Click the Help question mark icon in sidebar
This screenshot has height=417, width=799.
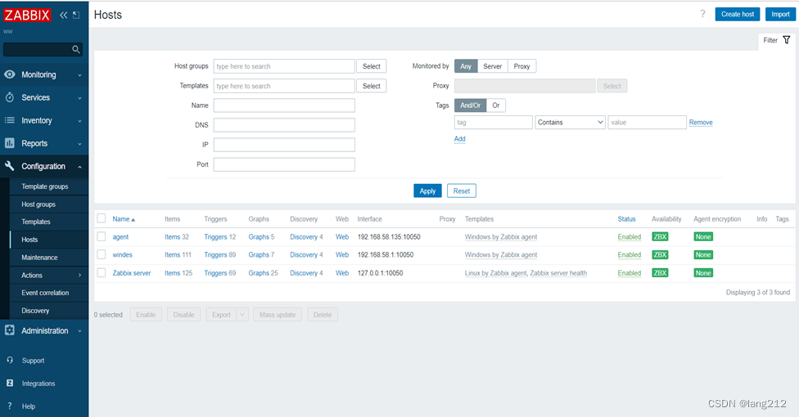pyautogui.click(x=10, y=406)
